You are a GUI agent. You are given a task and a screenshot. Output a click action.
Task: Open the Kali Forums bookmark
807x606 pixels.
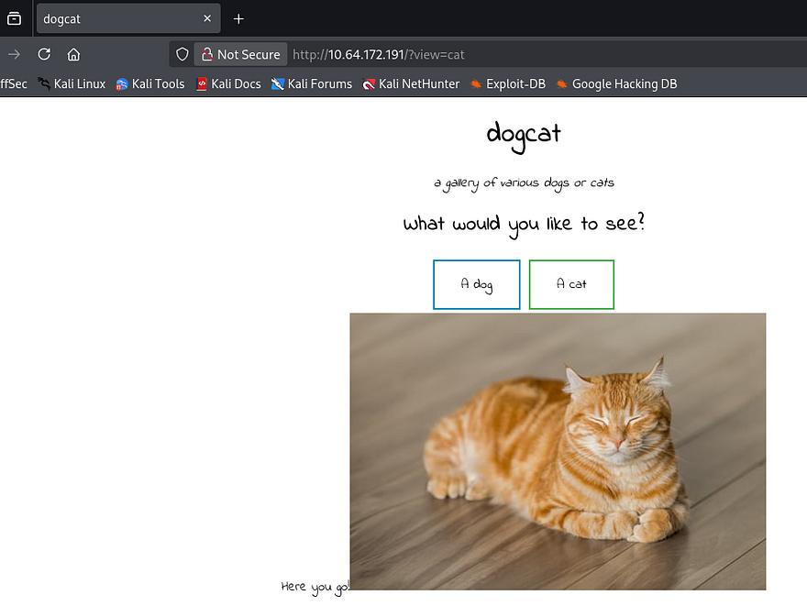[311, 83]
